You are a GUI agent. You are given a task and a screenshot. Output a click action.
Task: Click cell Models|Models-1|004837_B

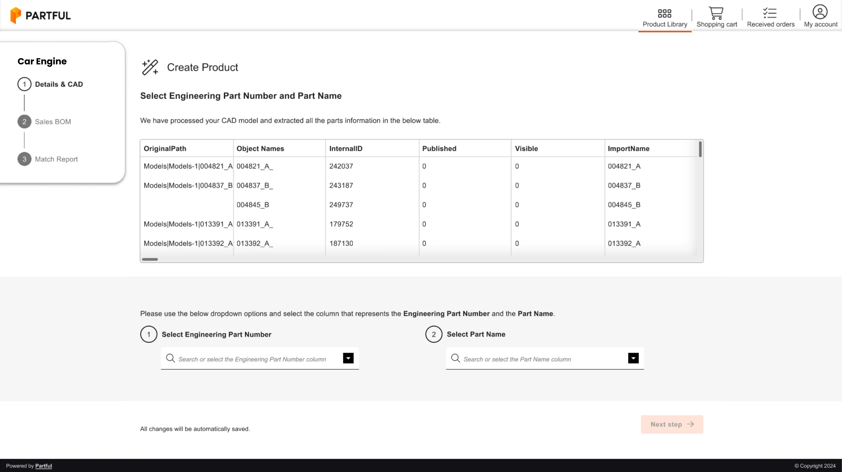(188, 185)
